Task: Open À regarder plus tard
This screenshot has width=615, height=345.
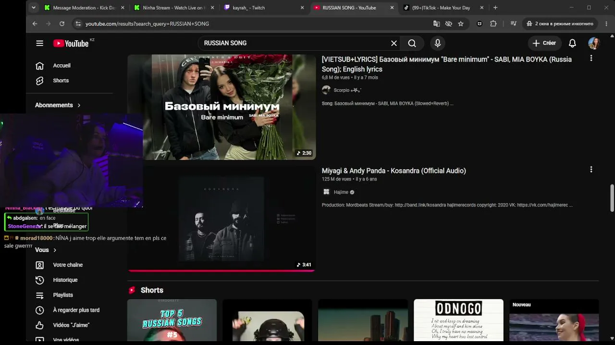Action: click(76, 310)
